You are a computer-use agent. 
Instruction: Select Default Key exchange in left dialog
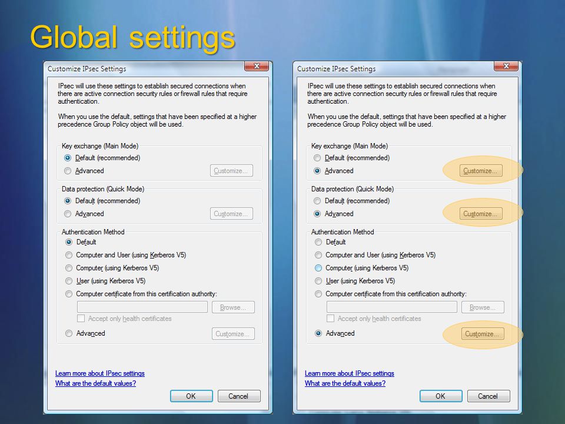(67, 158)
